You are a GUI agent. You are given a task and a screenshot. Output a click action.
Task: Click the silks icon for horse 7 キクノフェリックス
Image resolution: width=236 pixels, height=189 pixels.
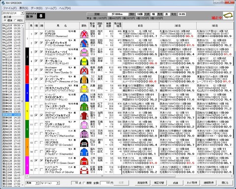pos(84,89)
